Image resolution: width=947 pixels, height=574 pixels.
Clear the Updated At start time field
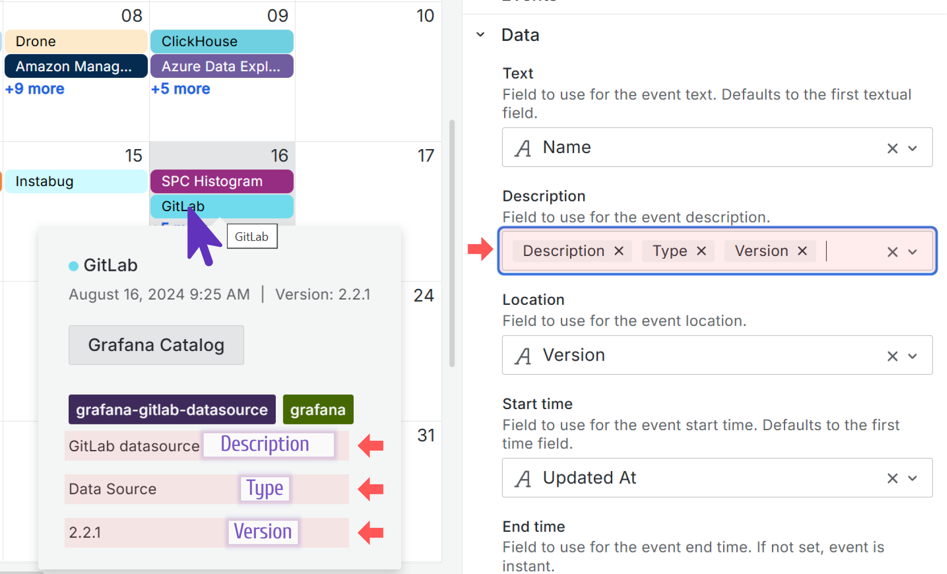892,478
